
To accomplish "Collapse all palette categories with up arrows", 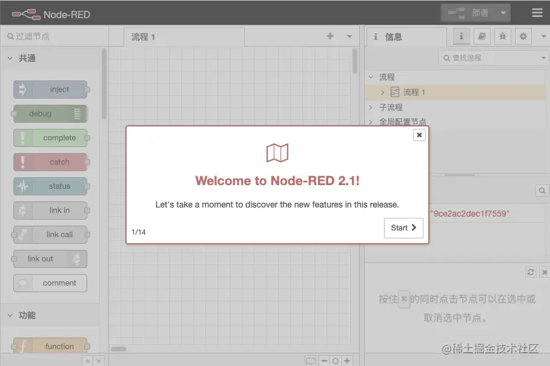I will click(x=87, y=361).
